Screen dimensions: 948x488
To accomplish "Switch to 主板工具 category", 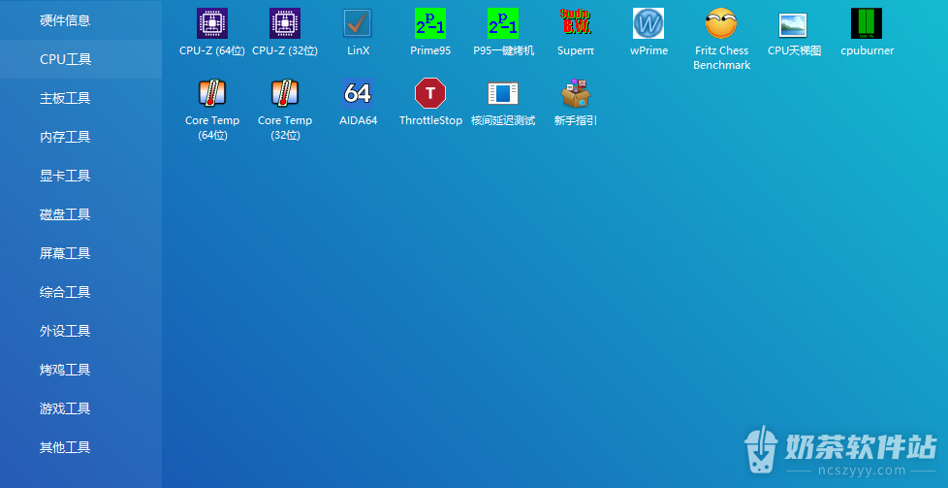I will (81, 98).
